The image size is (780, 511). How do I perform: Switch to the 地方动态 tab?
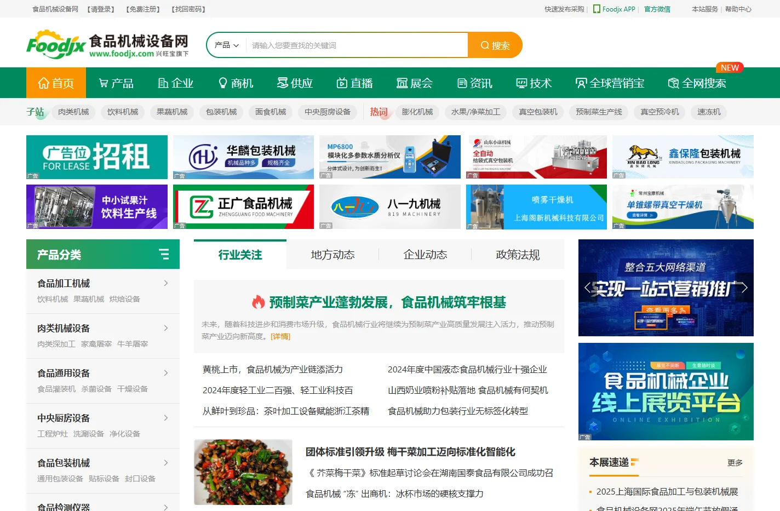tap(332, 255)
